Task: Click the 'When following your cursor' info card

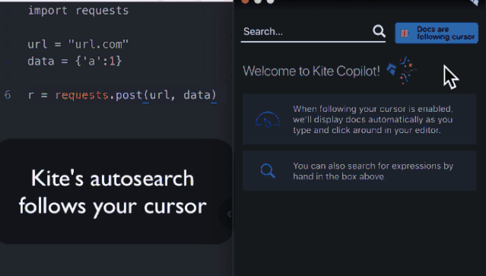Action: click(359, 119)
